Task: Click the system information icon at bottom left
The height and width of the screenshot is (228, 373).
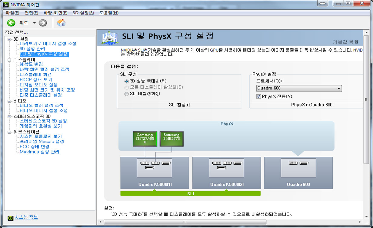Action: (x=10, y=218)
